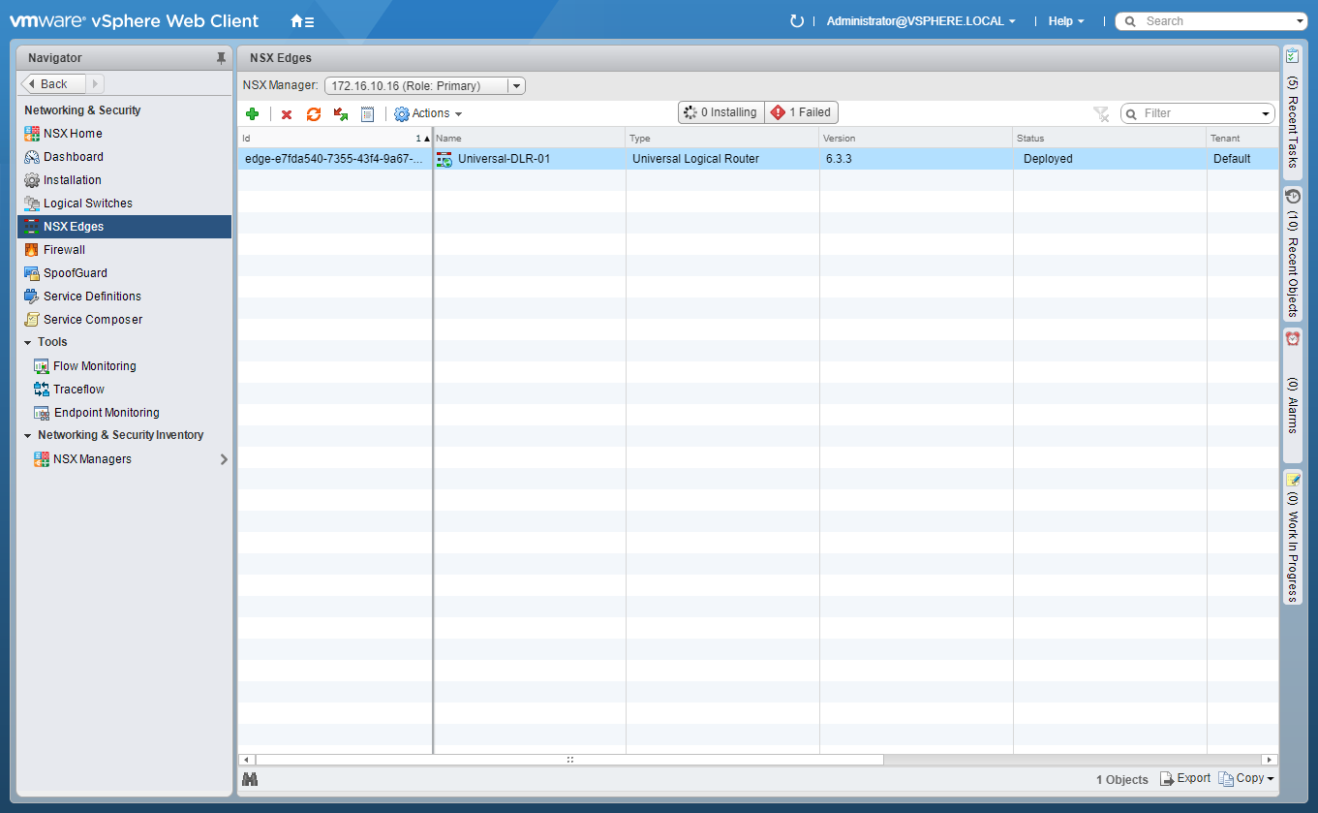Click the 1 Failed button
This screenshot has height=813, width=1318.
click(x=801, y=112)
